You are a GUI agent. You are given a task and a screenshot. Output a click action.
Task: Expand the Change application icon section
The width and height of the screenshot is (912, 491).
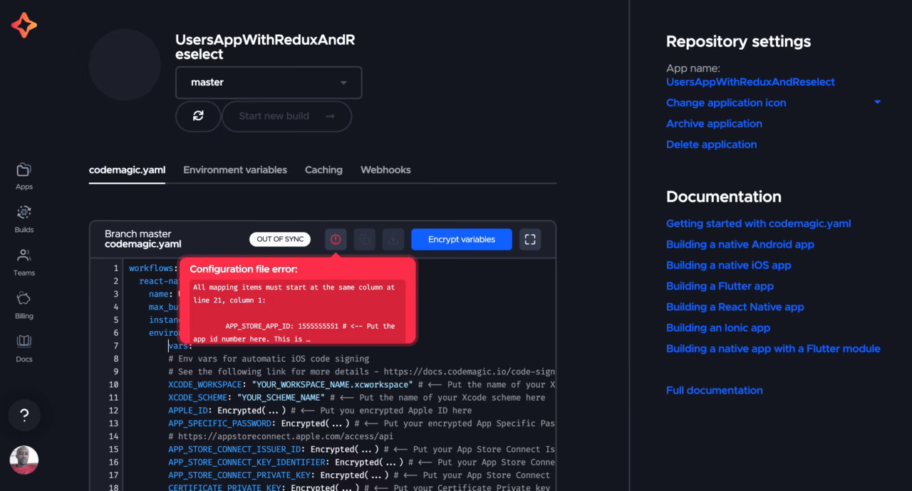point(726,102)
